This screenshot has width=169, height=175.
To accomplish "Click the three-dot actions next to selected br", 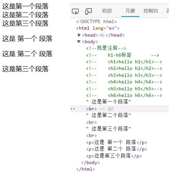I will coord(73,109).
